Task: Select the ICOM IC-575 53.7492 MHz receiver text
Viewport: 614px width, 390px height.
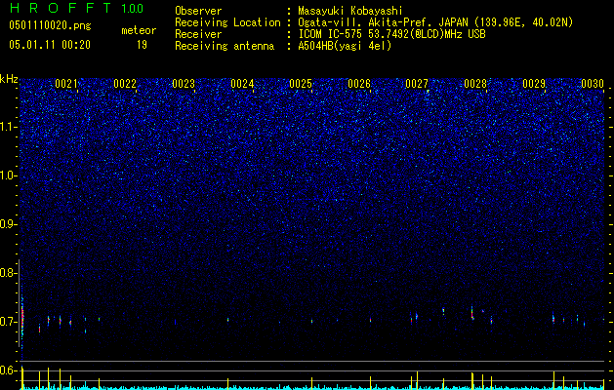Action: (392, 34)
